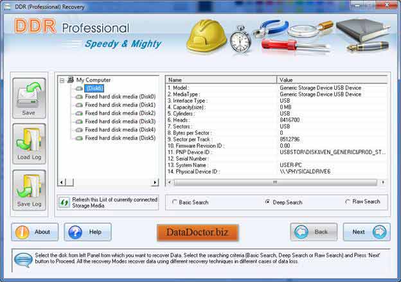The width and height of the screenshot is (401, 282).
Task: Click the orange About info icon
Action: [x=22, y=232]
